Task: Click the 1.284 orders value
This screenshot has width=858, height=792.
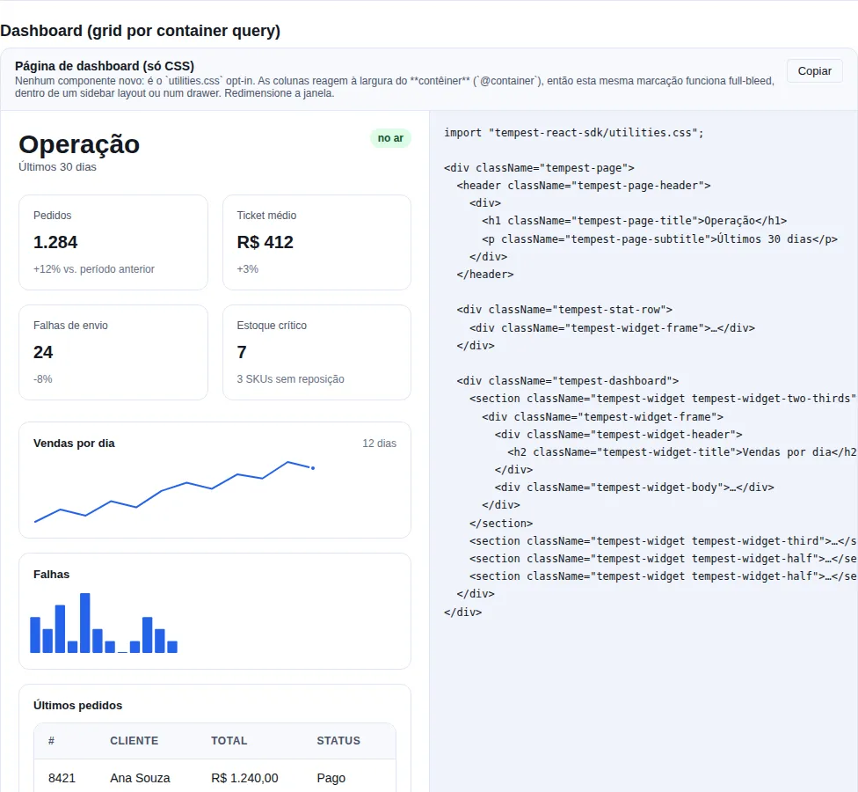Action: [x=55, y=242]
